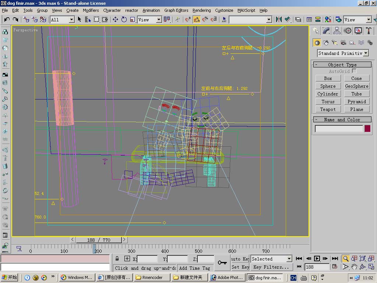Open the Graph Editors menu
Image resolution: width=377 pixels, height=283 pixels.
176,10
